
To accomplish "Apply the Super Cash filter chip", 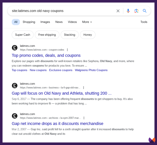I will (x=23, y=35).
